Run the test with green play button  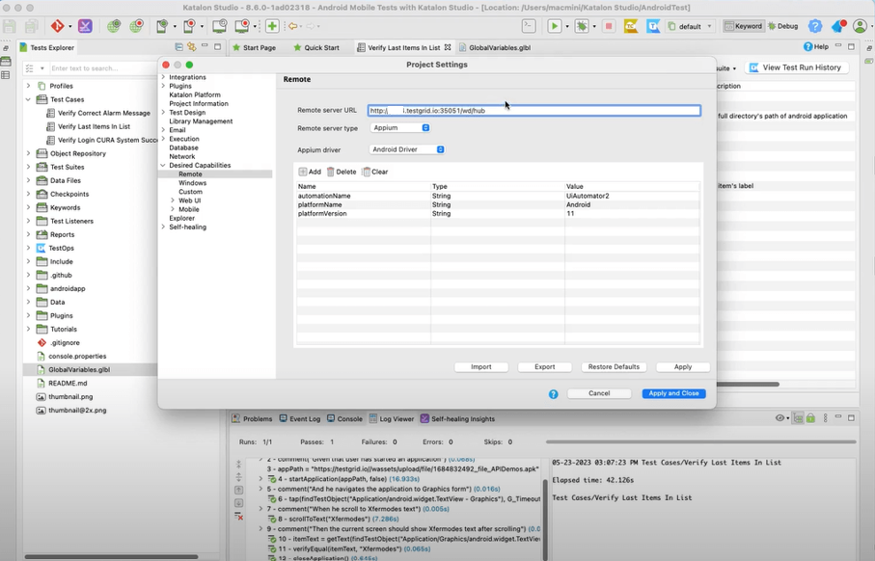point(554,26)
